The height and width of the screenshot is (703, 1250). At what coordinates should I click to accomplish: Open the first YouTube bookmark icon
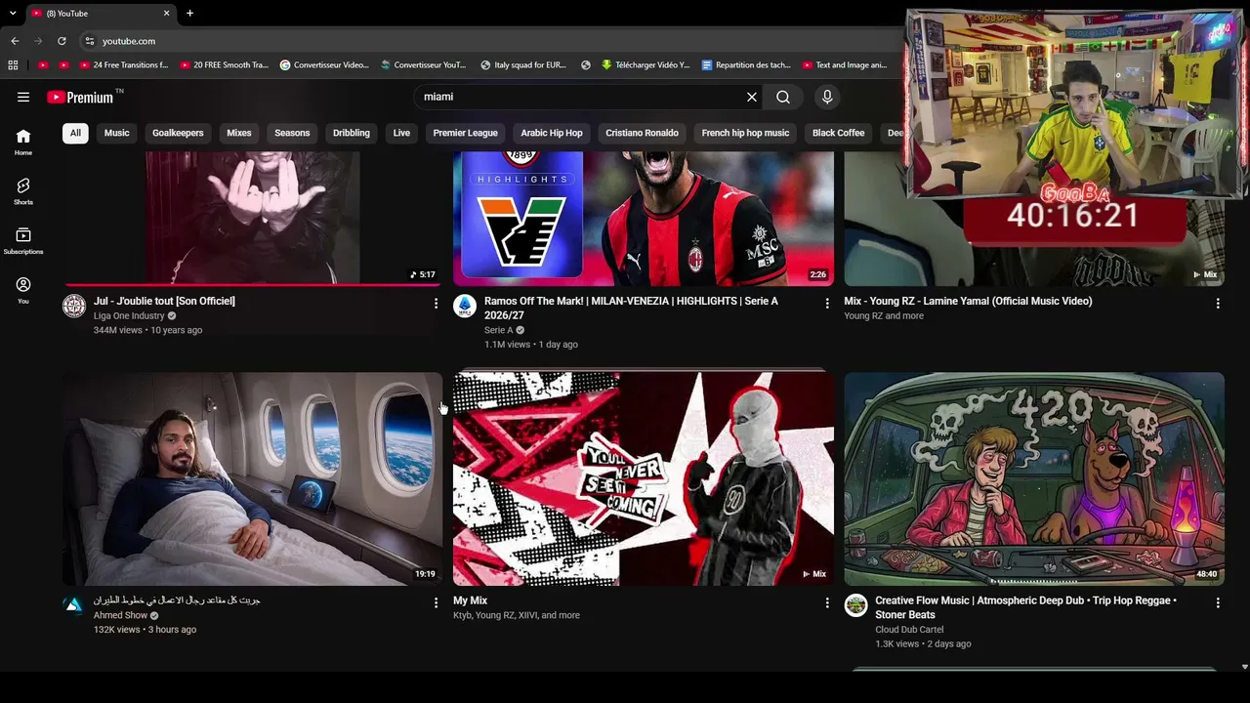pos(43,65)
